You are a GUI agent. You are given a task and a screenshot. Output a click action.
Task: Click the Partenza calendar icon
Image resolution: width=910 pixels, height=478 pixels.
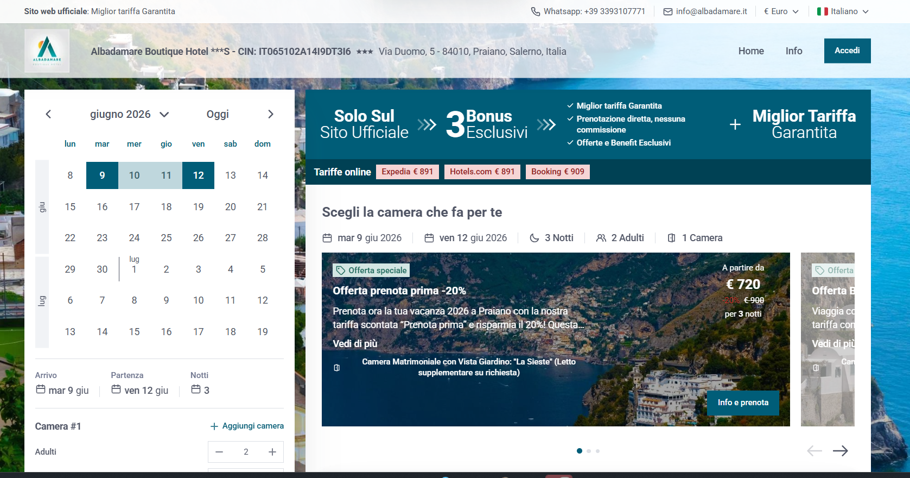pyautogui.click(x=116, y=389)
